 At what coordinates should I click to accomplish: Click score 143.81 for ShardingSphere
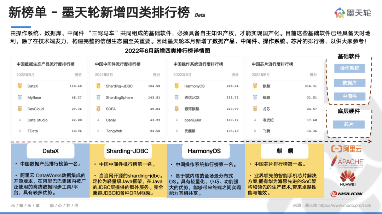pos(154,97)
